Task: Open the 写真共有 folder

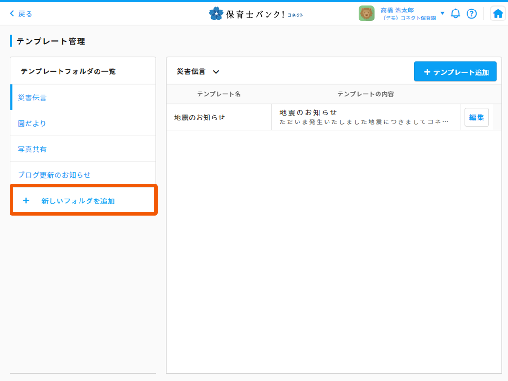Action: pos(32,149)
